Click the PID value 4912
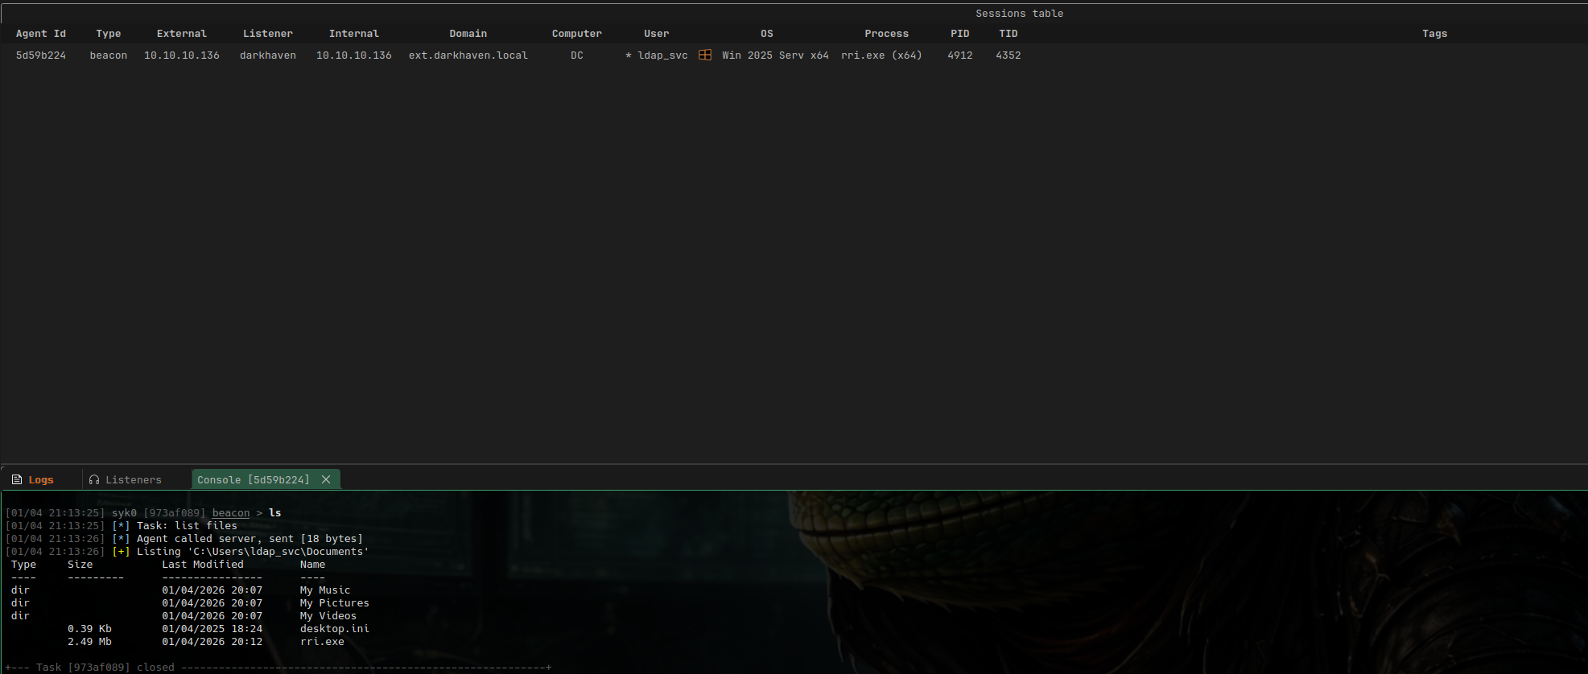Image resolution: width=1588 pixels, height=674 pixels. tap(960, 55)
